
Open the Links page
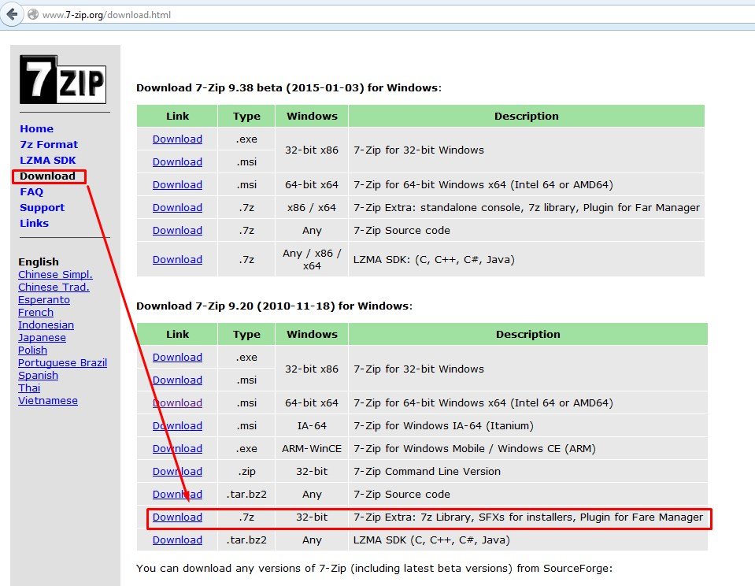(x=34, y=223)
